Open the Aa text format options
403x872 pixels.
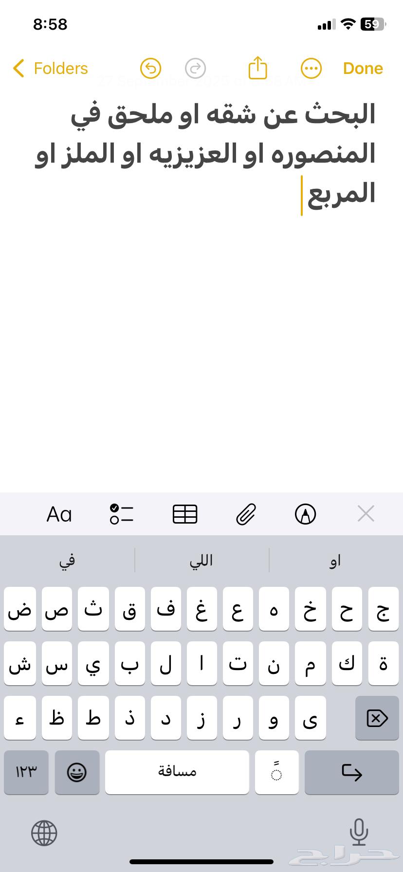(x=59, y=514)
